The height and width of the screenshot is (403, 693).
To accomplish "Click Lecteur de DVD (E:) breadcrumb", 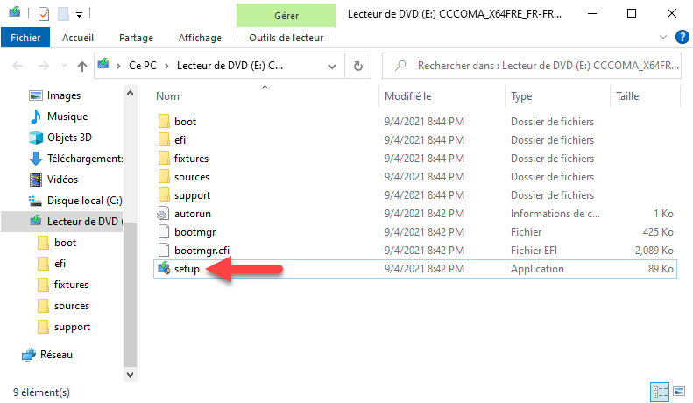I will pos(230,66).
